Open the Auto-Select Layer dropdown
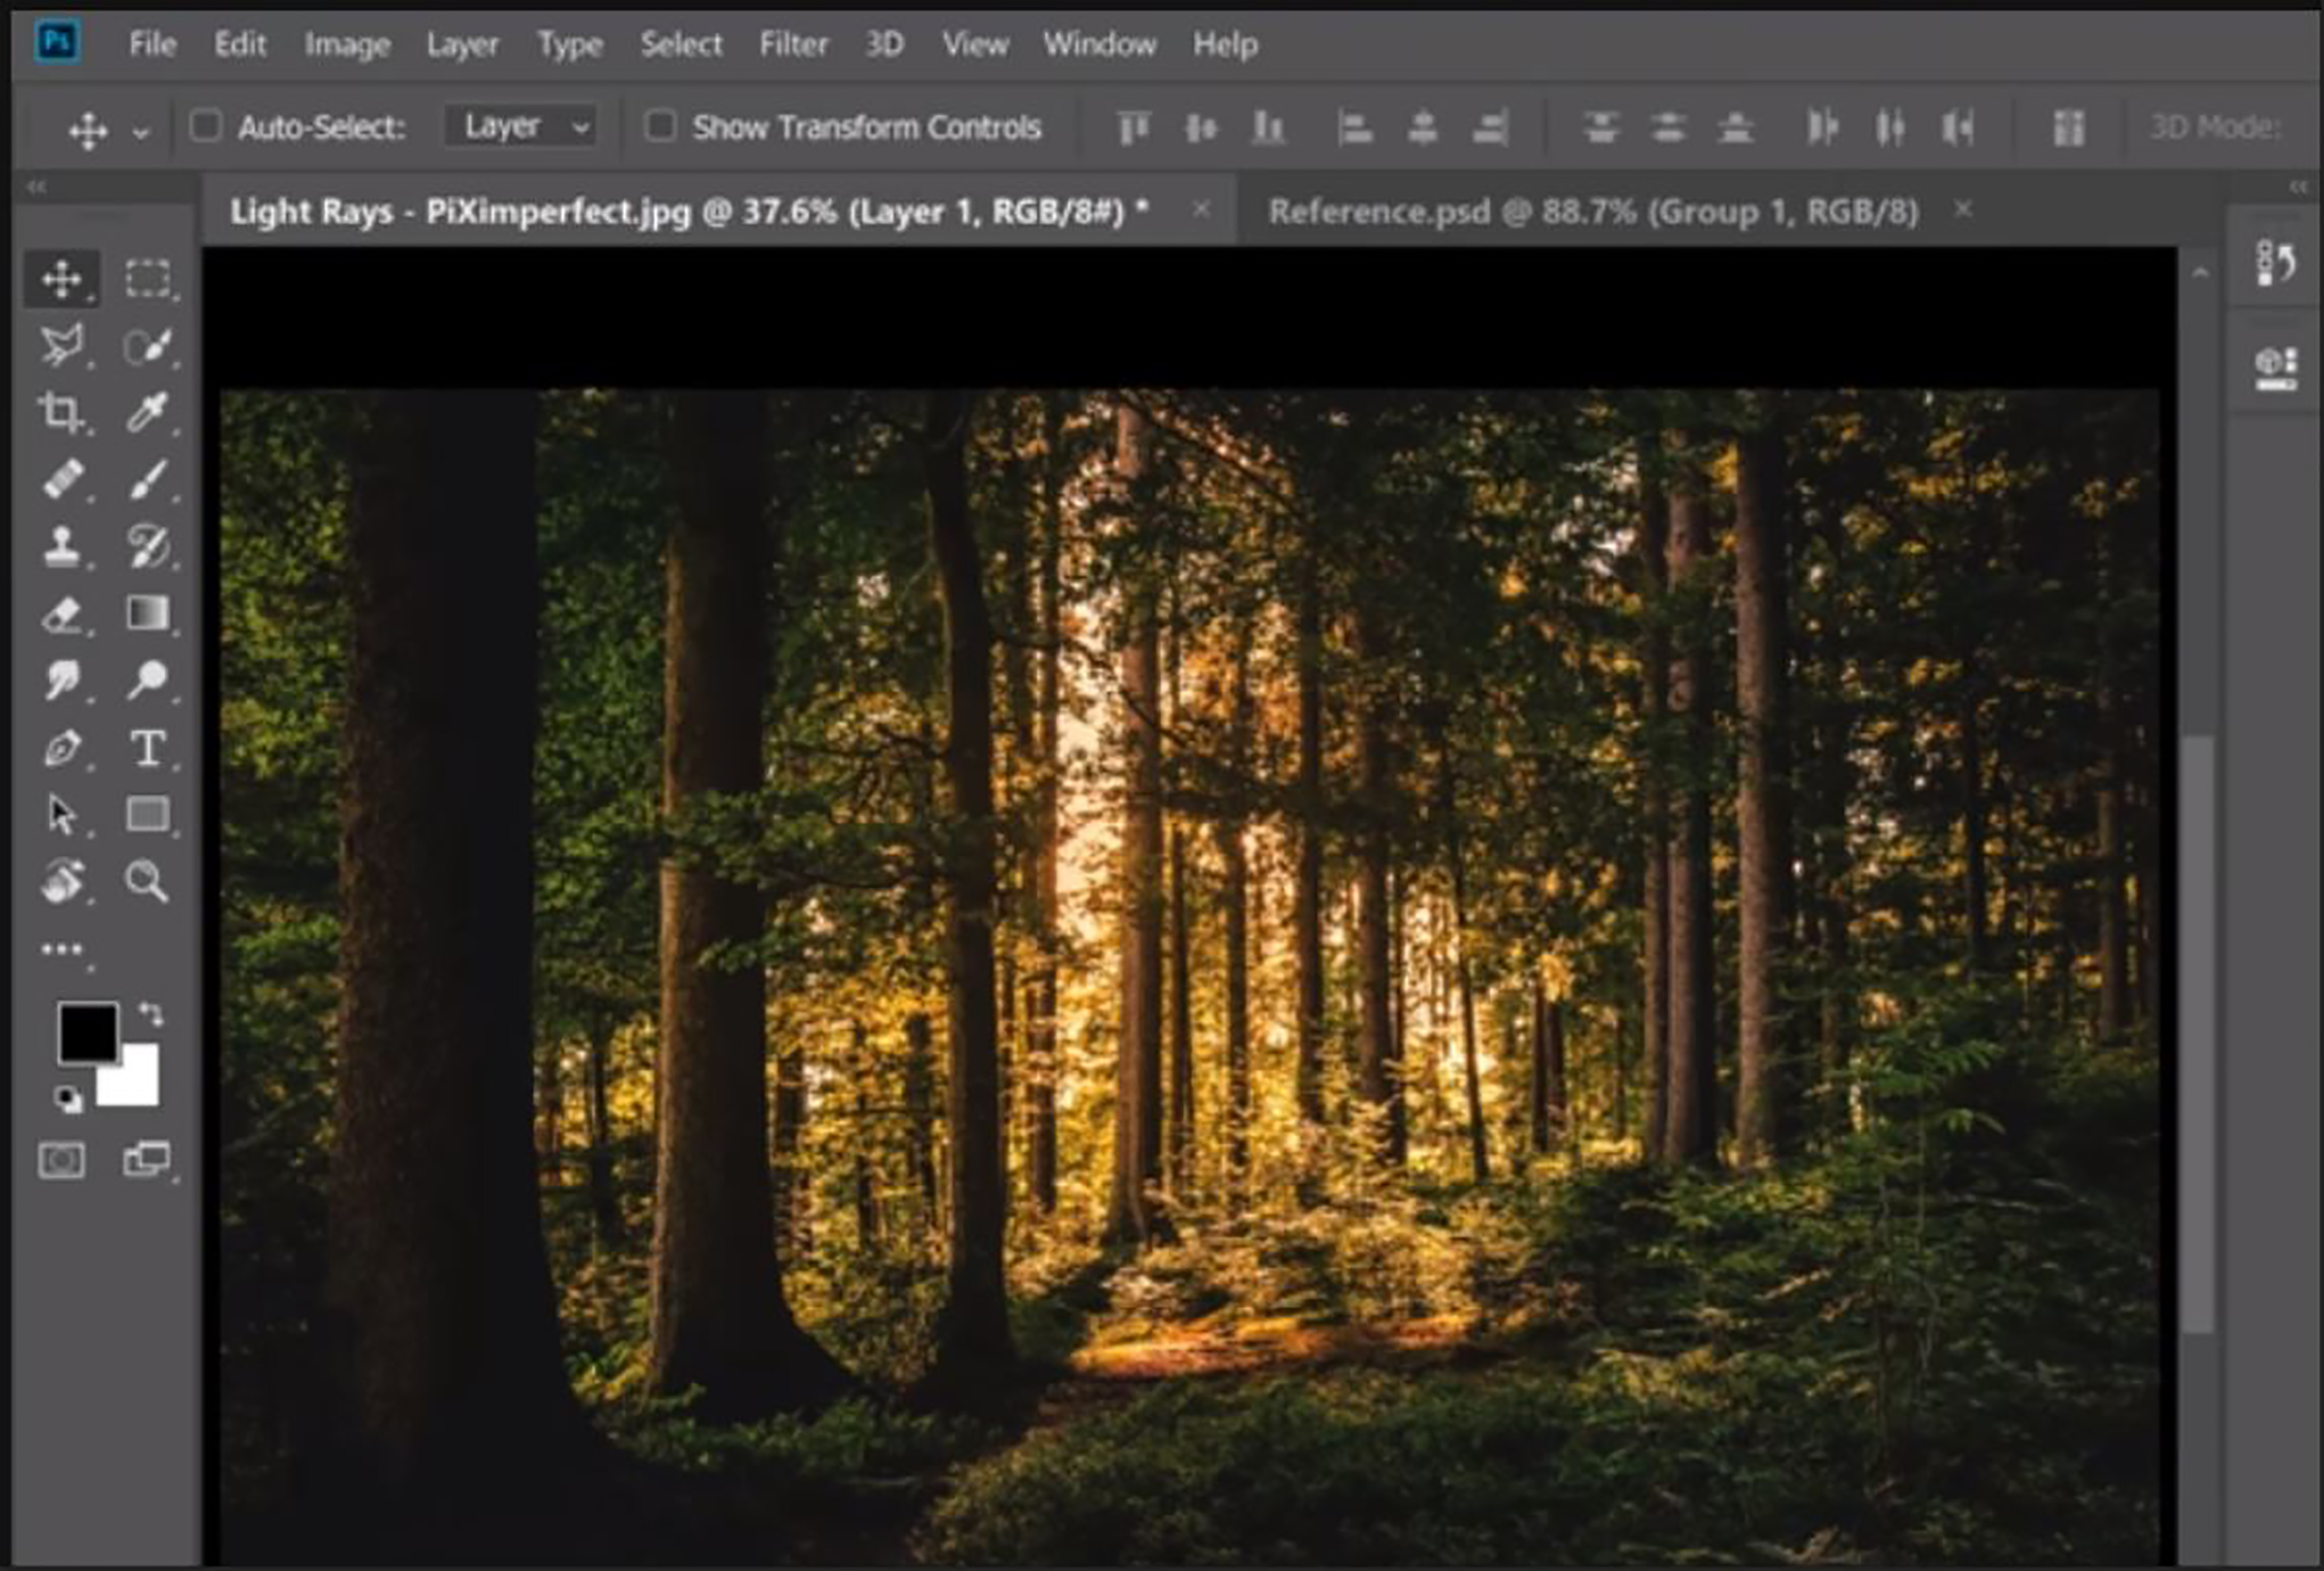Image resolution: width=2324 pixels, height=1571 pixels. coord(520,126)
